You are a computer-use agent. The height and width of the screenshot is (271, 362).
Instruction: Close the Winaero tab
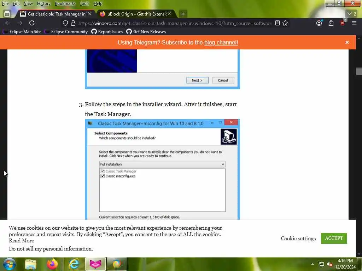coord(90,14)
